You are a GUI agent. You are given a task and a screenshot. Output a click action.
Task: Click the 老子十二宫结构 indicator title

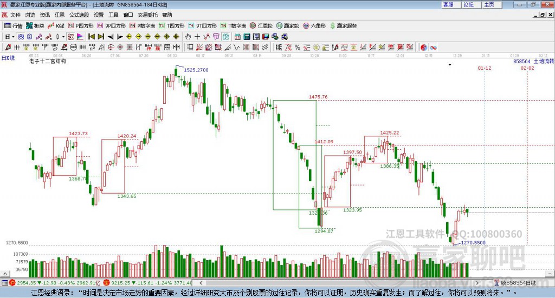coord(48,61)
